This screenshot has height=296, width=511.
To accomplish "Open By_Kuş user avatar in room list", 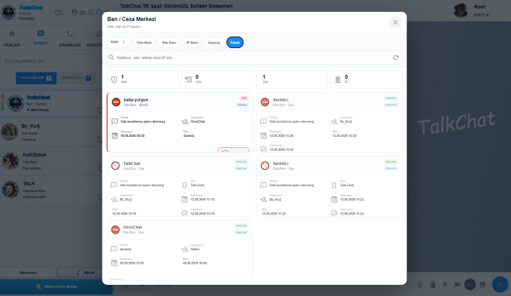I will [9, 132].
